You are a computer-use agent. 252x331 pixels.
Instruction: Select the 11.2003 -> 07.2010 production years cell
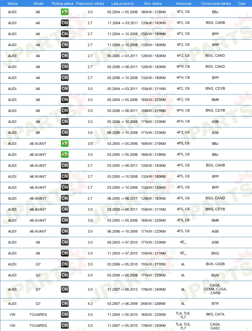click(122, 253)
